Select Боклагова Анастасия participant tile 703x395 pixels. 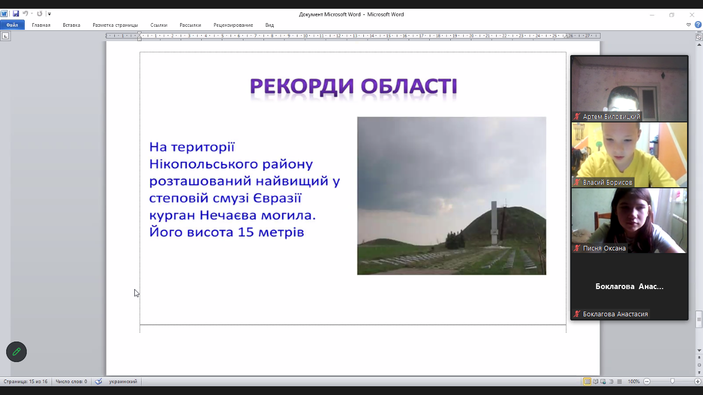[x=629, y=286]
